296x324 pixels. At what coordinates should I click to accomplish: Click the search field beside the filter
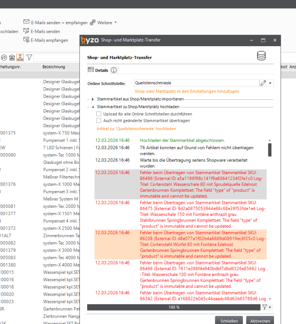57,57
